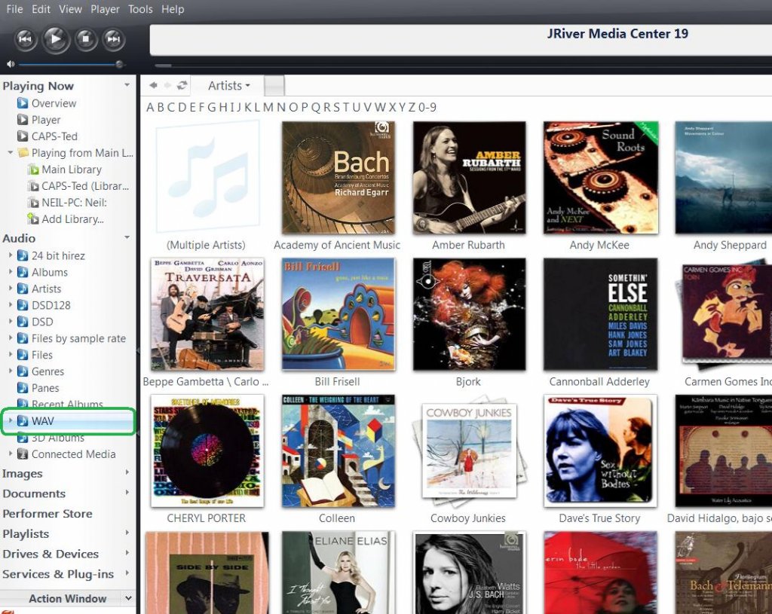Click the Play button
The height and width of the screenshot is (614, 772).
[55, 39]
